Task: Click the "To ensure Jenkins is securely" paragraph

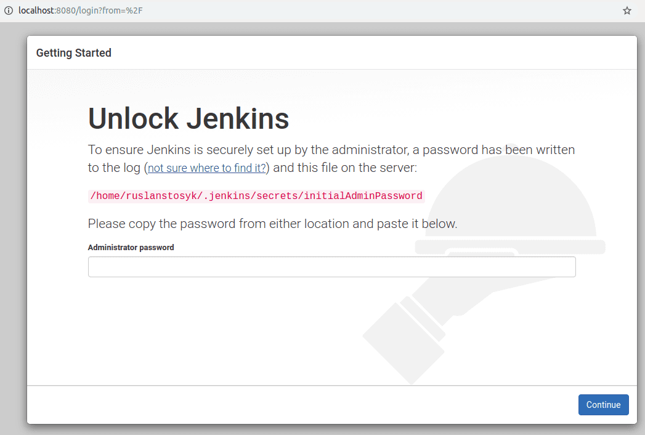Action: [331, 150]
